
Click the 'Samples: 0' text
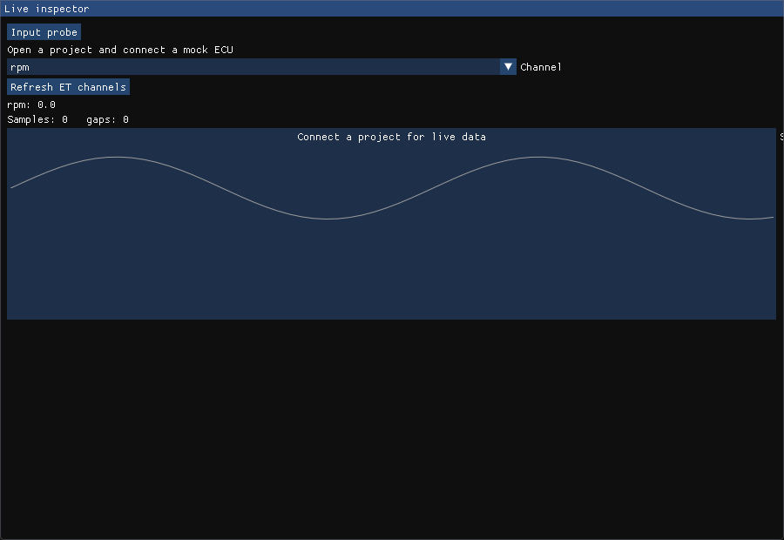pyautogui.click(x=37, y=119)
